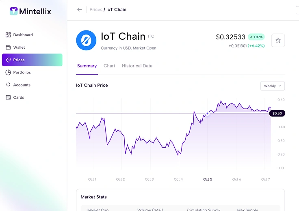Click the back arrow icon

pos(79,10)
